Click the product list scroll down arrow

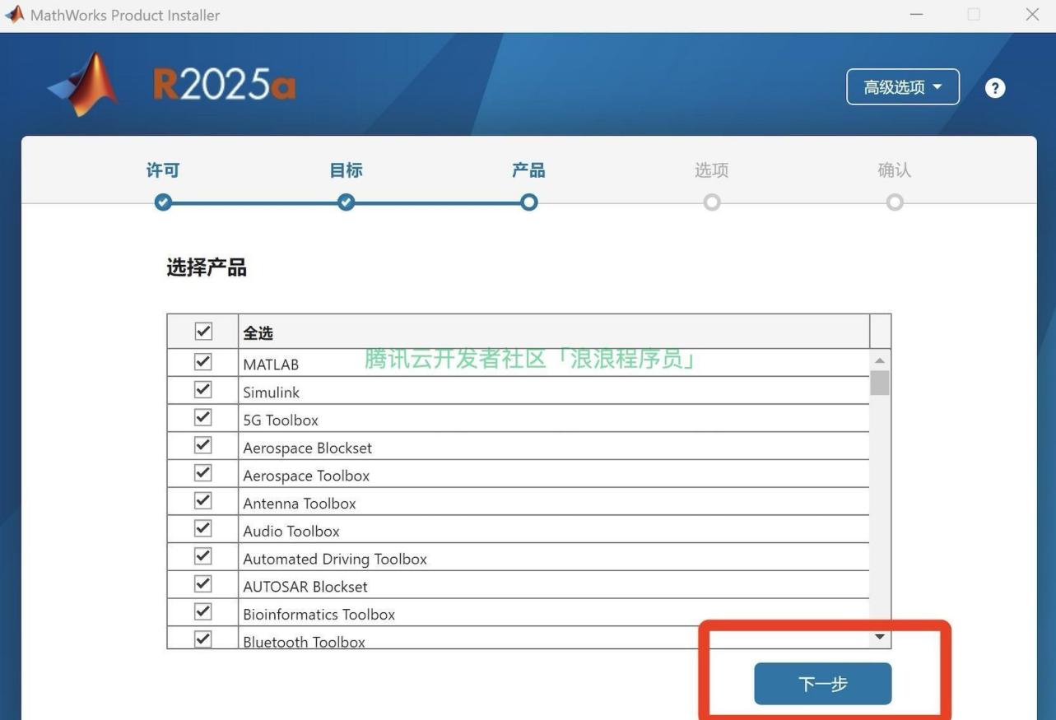tap(880, 637)
